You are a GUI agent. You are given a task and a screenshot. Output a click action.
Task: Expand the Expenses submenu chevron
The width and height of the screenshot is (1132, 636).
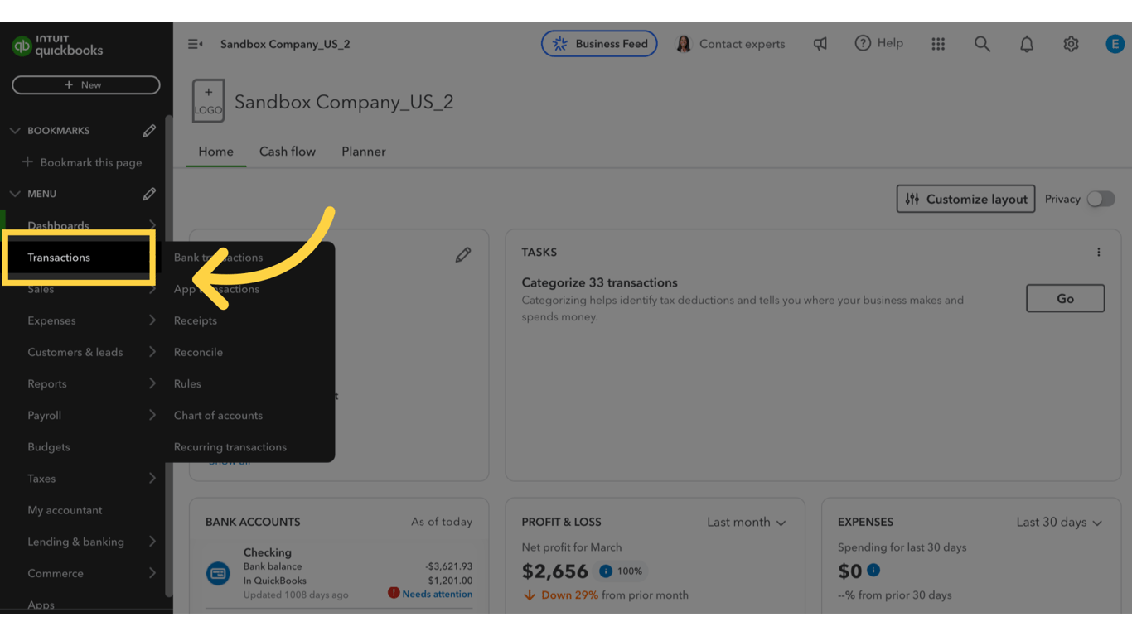point(152,320)
